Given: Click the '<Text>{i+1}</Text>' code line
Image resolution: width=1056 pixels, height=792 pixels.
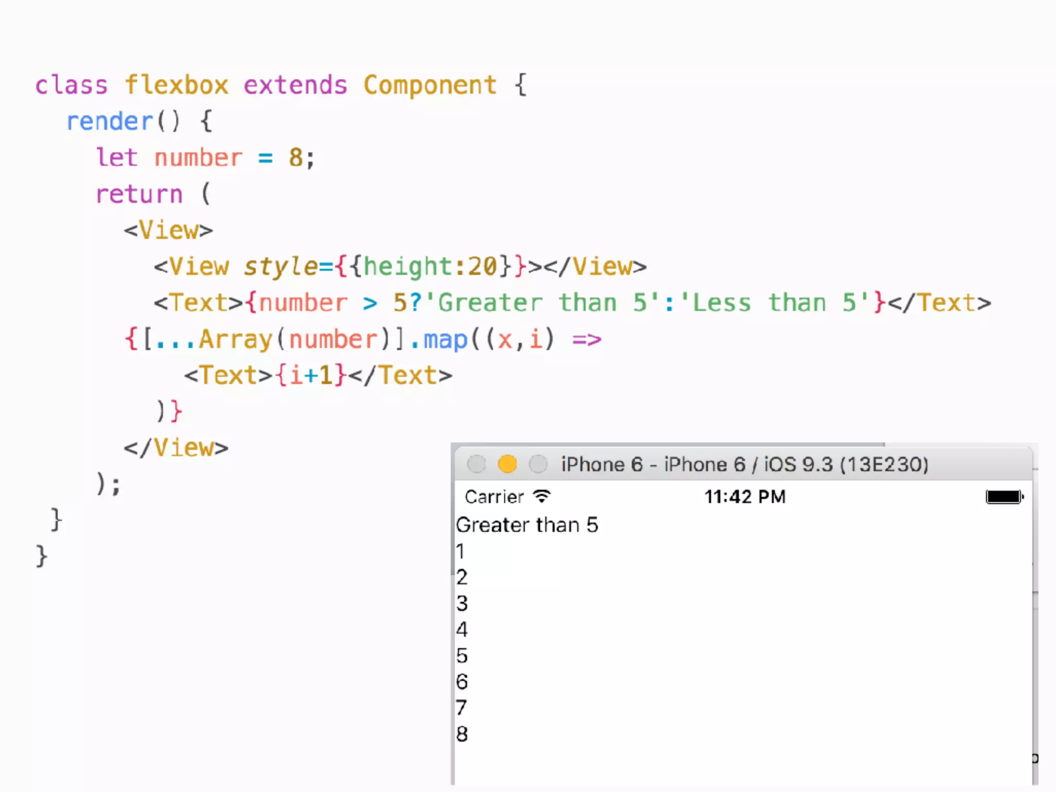Looking at the screenshot, I should tap(318, 375).
